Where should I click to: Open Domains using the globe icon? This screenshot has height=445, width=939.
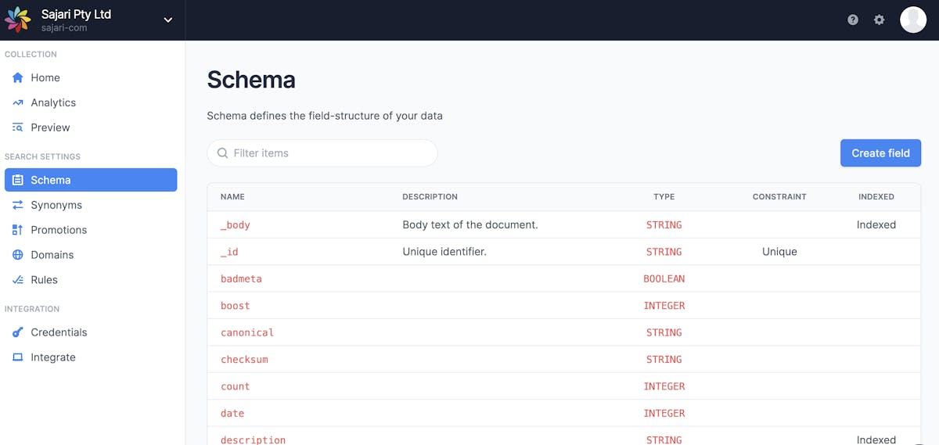(x=18, y=255)
